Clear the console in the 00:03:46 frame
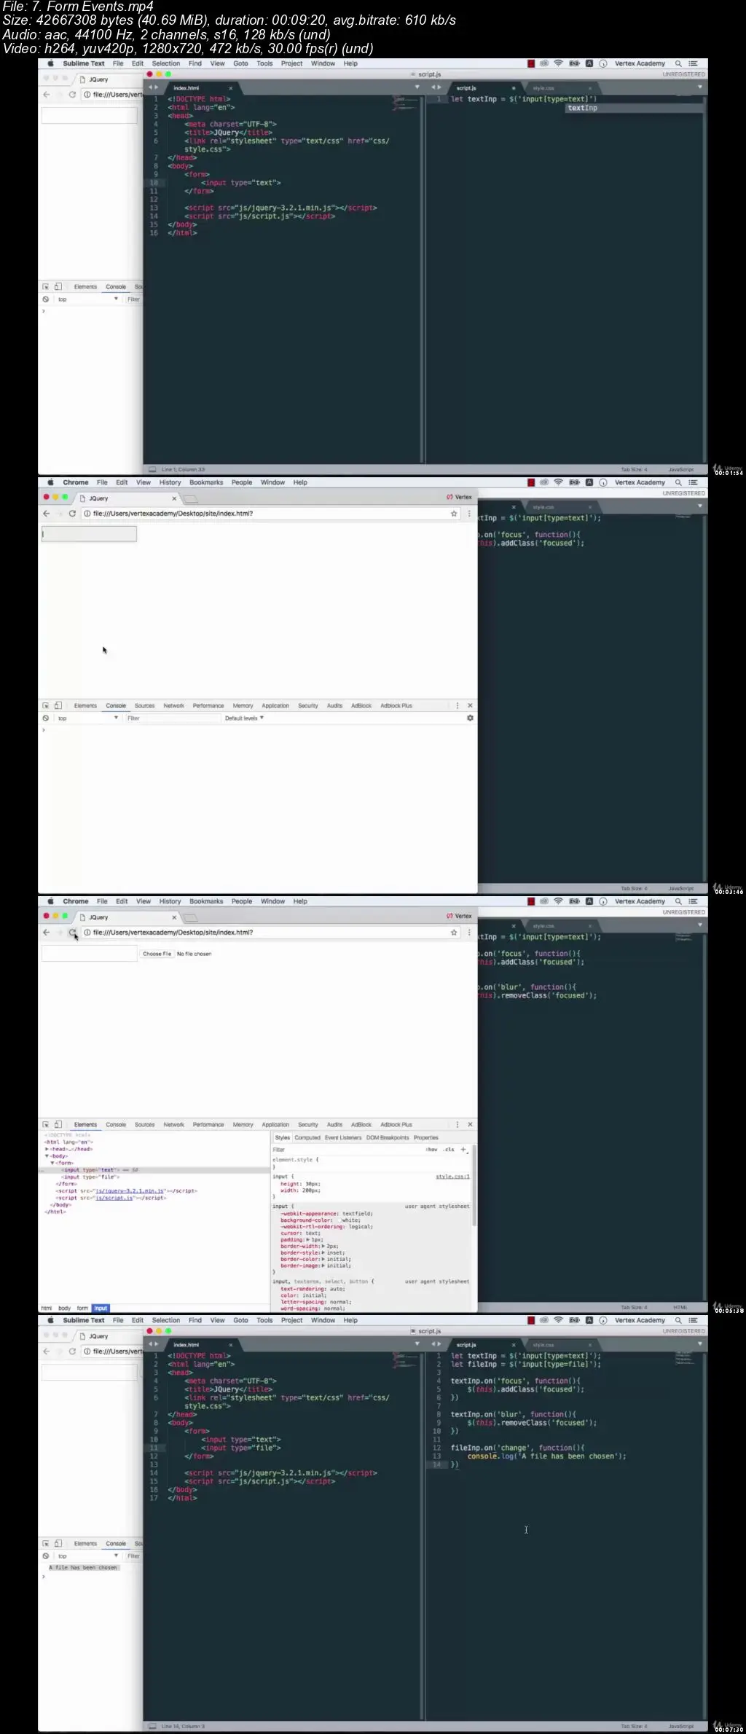746x1734 pixels. coord(45,718)
